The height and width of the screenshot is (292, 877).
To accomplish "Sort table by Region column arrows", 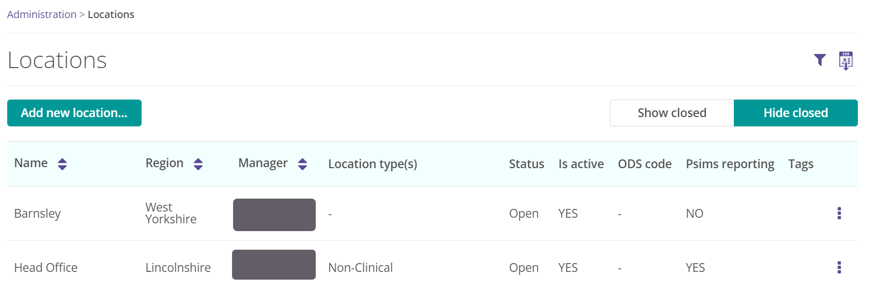I will pos(198,164).
